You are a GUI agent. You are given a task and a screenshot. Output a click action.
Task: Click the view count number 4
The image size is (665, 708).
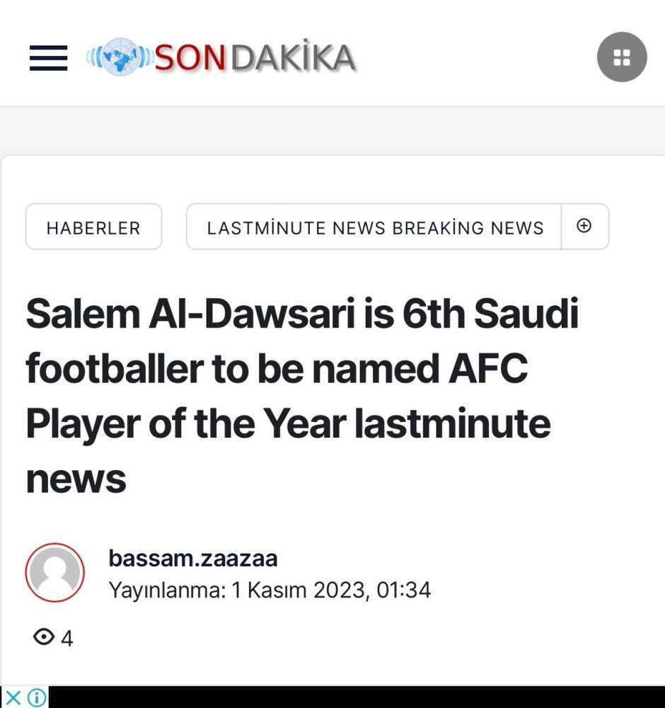click(x=66, y=639)
